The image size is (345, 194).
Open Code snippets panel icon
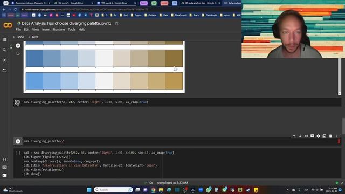[x=4, y=160]
